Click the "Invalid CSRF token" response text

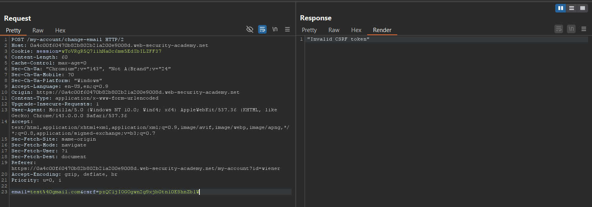click(338, 39)
